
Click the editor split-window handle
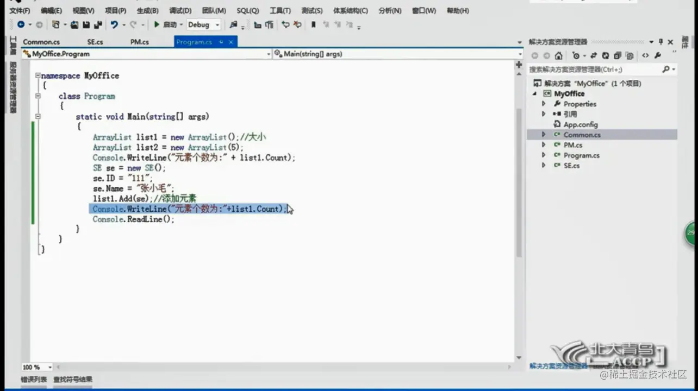tap(519, 65)
